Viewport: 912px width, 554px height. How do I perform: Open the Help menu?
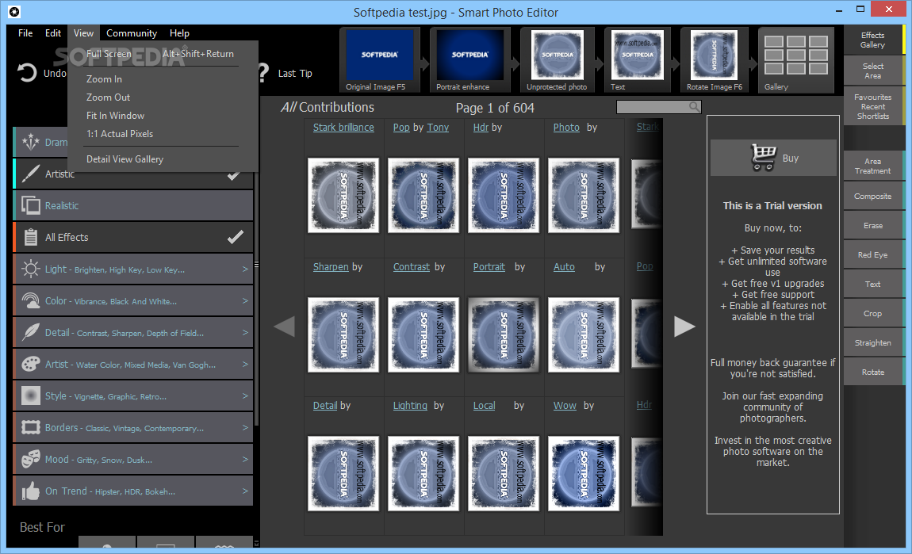(x=179, y=33)
